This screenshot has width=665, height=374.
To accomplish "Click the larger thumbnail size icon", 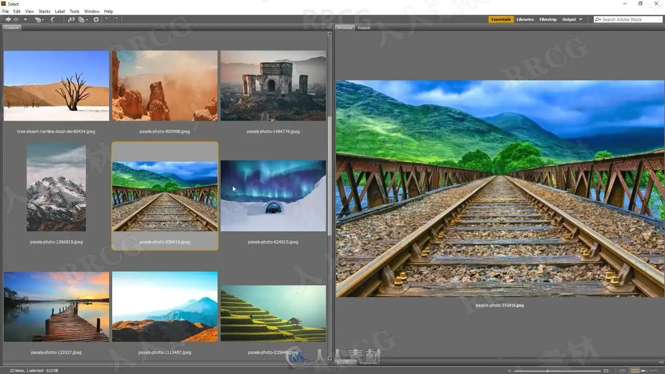I will coord(606,371).
